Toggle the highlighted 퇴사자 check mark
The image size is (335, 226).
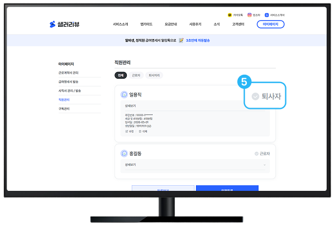click(x=255, y=97)
